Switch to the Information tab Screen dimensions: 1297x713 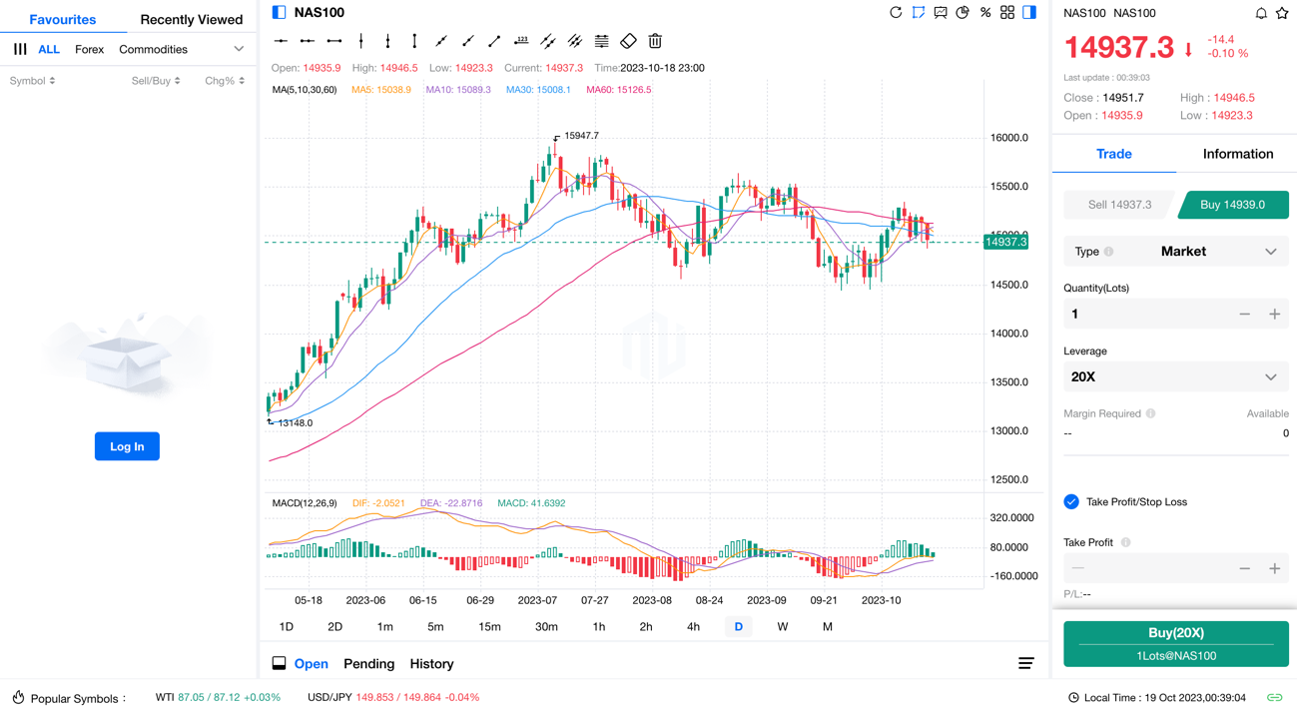tap(1237, 154)
